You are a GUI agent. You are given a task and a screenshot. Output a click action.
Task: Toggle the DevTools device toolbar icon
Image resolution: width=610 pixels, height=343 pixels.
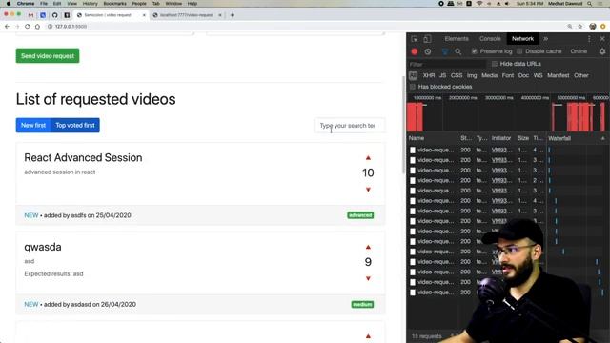427,39
